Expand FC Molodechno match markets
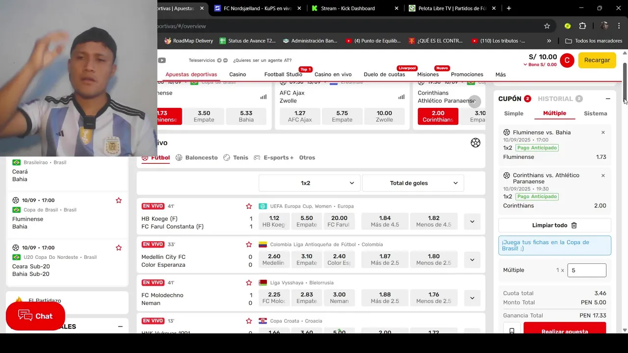628x353 pixels. coord(472,298)
